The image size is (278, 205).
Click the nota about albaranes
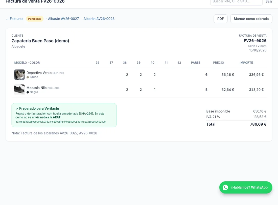(54, 133)
